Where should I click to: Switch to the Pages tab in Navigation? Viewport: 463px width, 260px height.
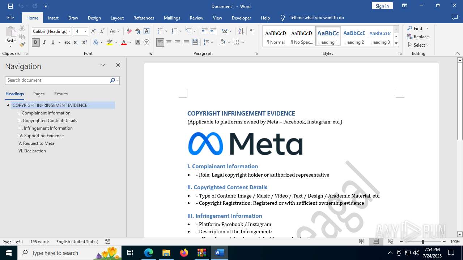39,94
